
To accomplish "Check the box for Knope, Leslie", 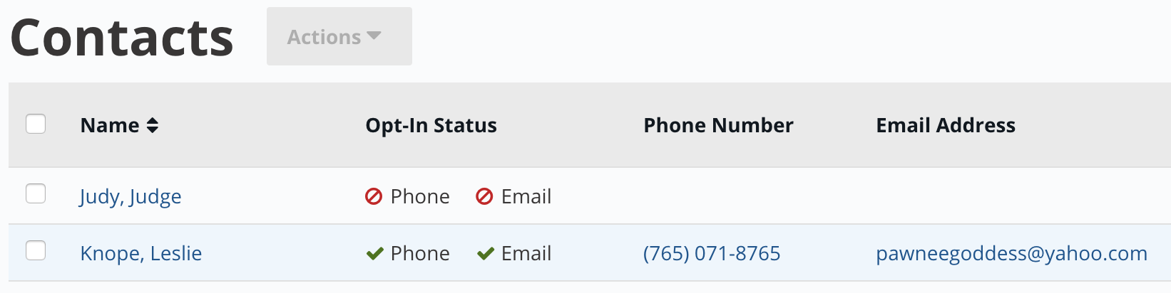I will tap(36, 250).
